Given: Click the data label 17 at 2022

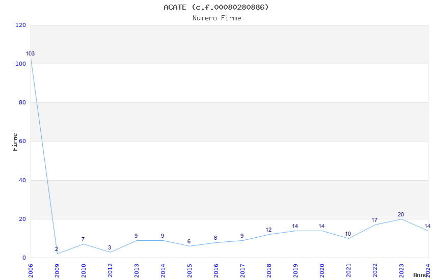Looking at the screenshot, I should click(x=374, y=220).
